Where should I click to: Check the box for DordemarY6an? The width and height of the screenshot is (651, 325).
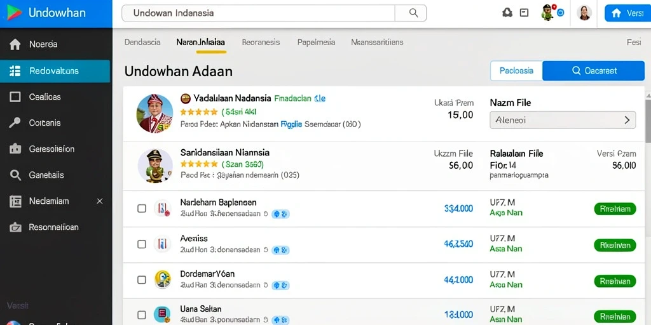point(142,280)
